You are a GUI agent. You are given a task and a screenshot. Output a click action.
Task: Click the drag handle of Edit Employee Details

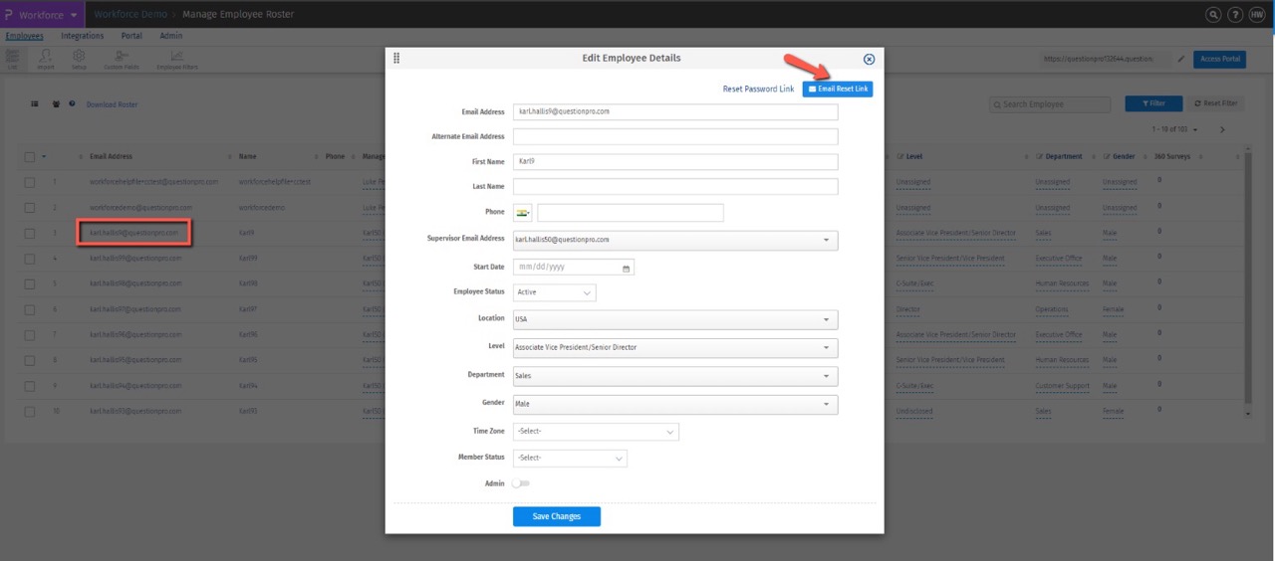coord(396,58)
